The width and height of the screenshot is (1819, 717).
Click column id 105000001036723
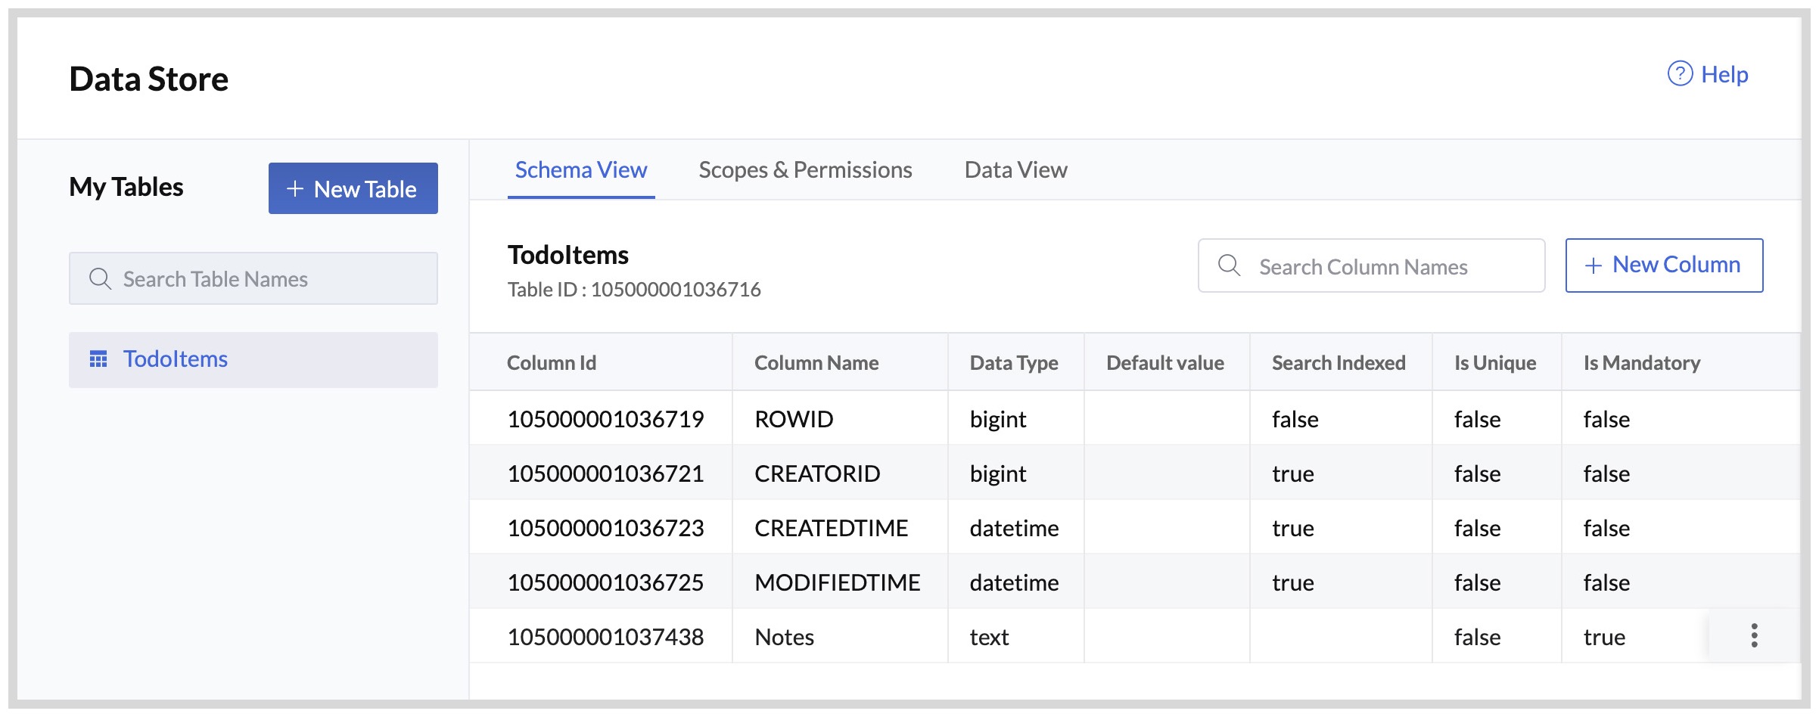coord(605,528)
